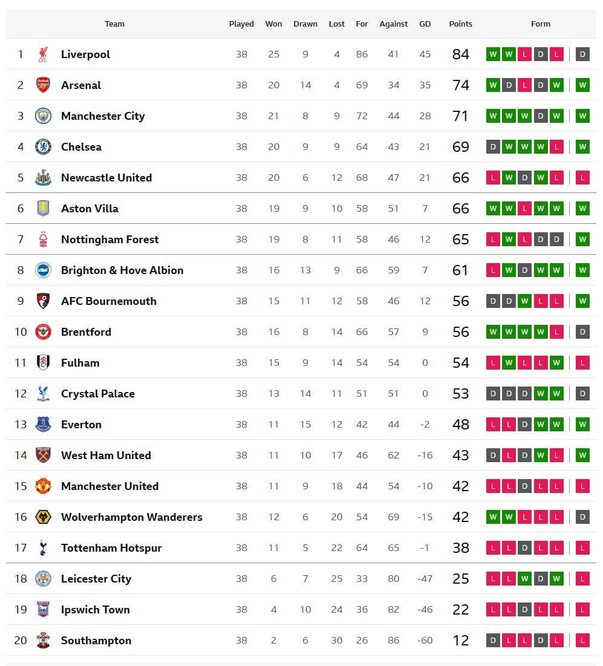Click Ipswich Town's latest L form badge

click(x=582, y=610)
